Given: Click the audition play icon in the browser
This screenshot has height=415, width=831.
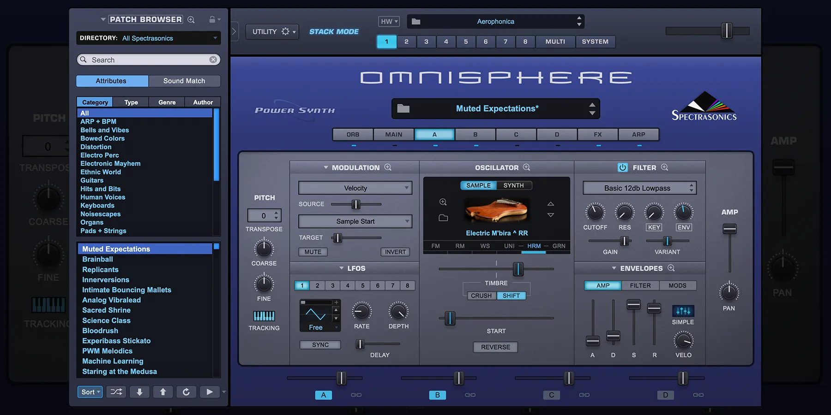Looking at the screenshot, I should pyautogui.click(x=210, y=391).
